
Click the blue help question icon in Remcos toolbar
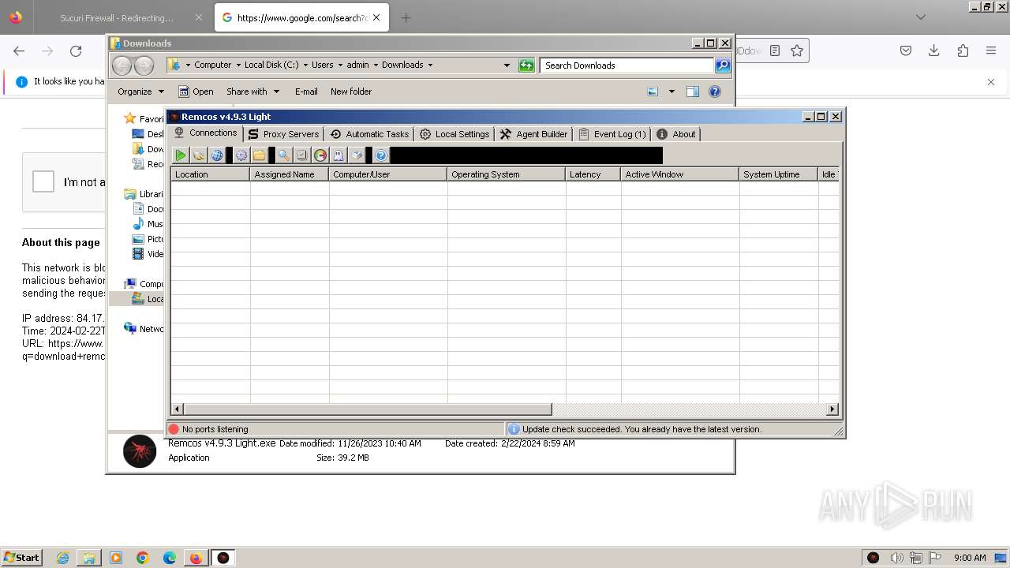pyautogui.click(x=381, y=155)
